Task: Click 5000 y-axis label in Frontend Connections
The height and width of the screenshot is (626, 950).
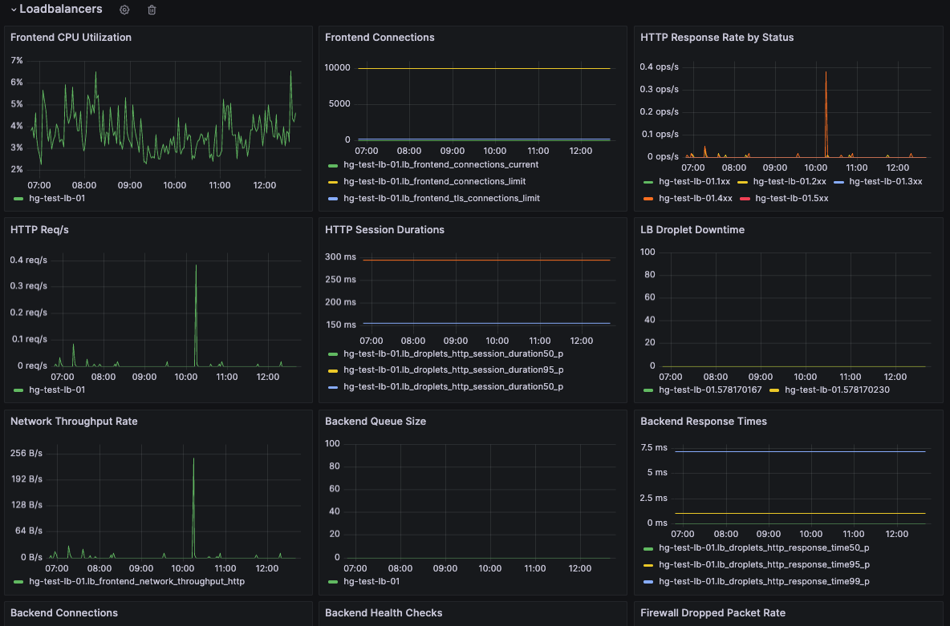Action: click(339, 103)
